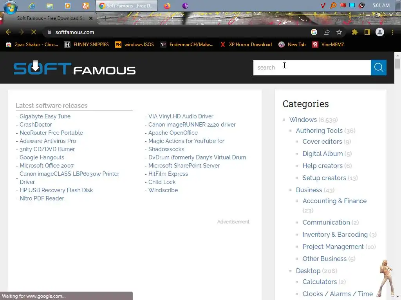Browse the Authoring Tools category

tap(319, 130)
